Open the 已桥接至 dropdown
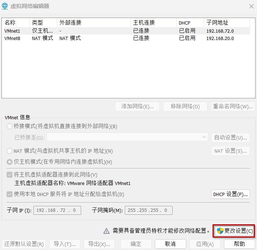This screenshot has height=250, width=257. pos(127,137)
